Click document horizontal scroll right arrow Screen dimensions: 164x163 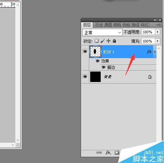click(13, 145)
